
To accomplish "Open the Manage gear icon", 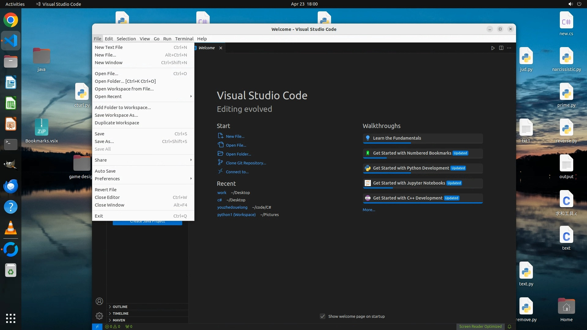I will click(99, 316).
